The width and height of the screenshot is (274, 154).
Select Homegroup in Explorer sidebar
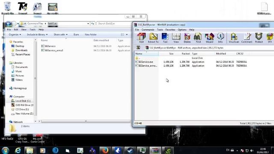[18, 88]
